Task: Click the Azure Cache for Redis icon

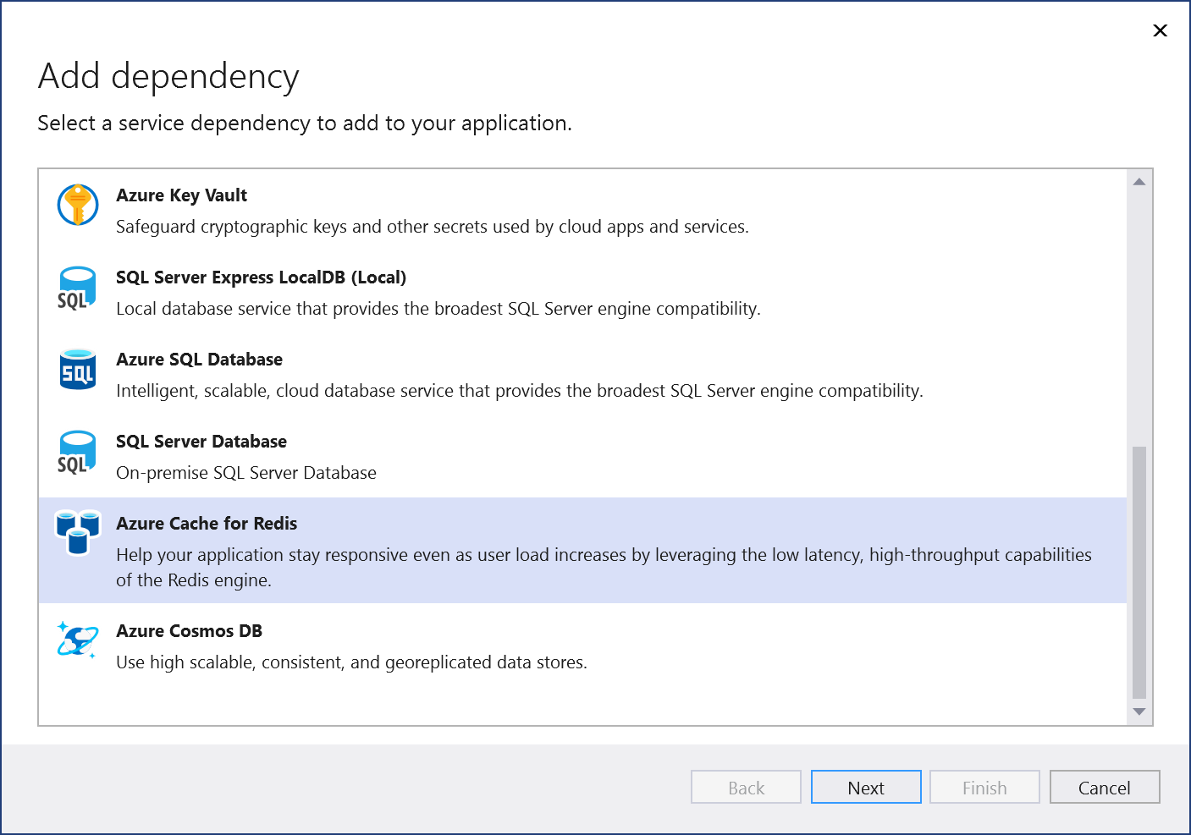Action: [77, 534]
